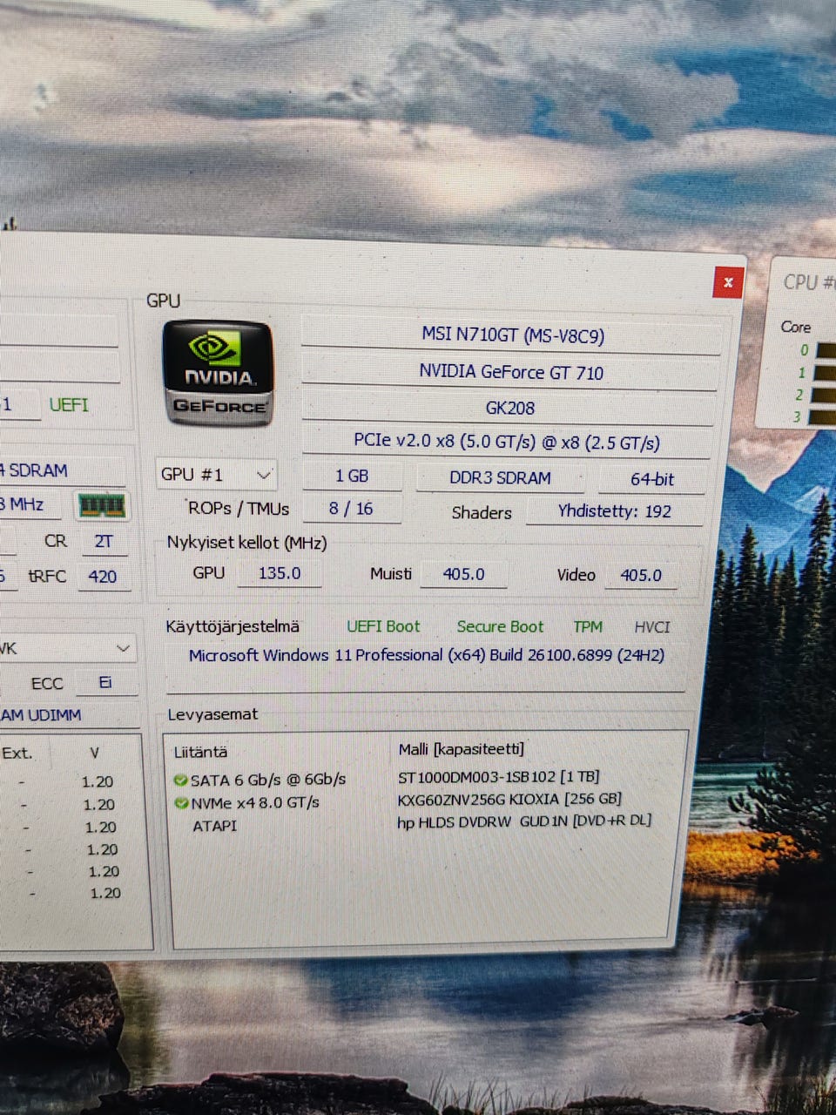
Task: Click the Muisti clock value 405.0
Action: [463, 574]
